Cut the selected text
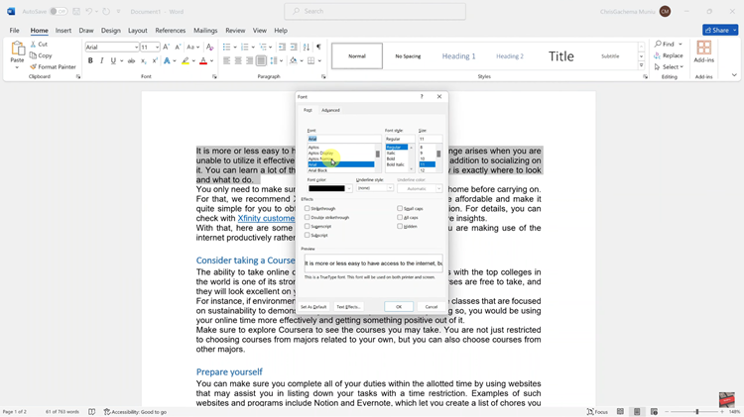This screenshot has height=417, width=744. tap(39, 44)
